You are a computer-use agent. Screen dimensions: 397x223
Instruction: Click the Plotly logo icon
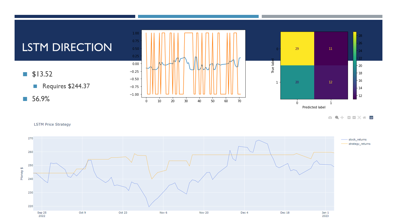(x=371, y=118)
